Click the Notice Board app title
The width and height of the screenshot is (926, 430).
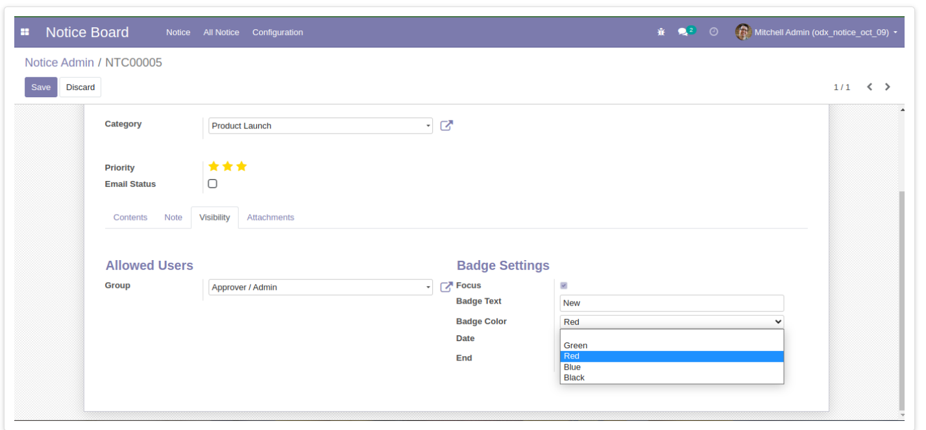[87, 32]
